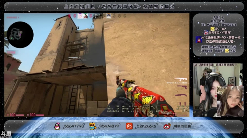Click the health bar next to health value
Image resolution: width=247 pixels, height=138 pixels.
coord(20,115)
